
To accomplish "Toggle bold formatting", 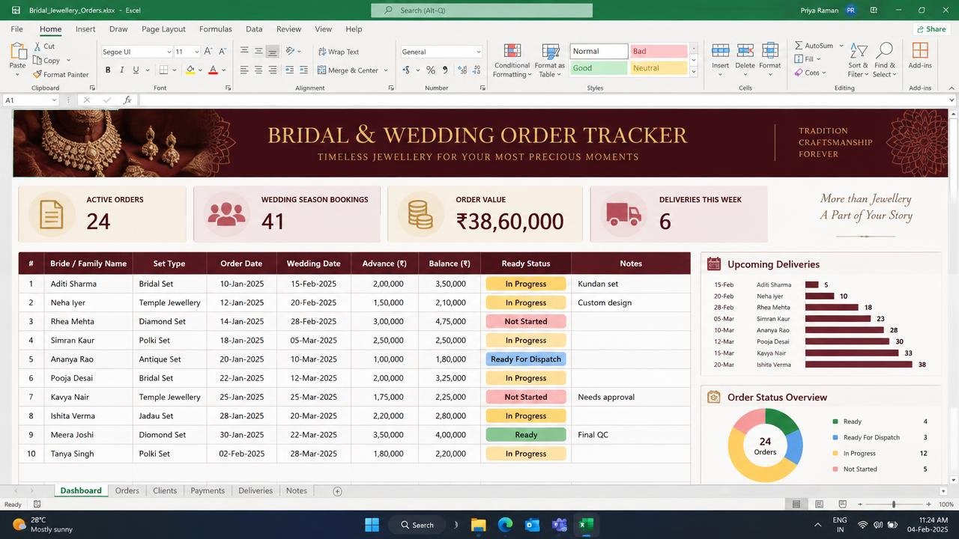I will pos(108,70).
